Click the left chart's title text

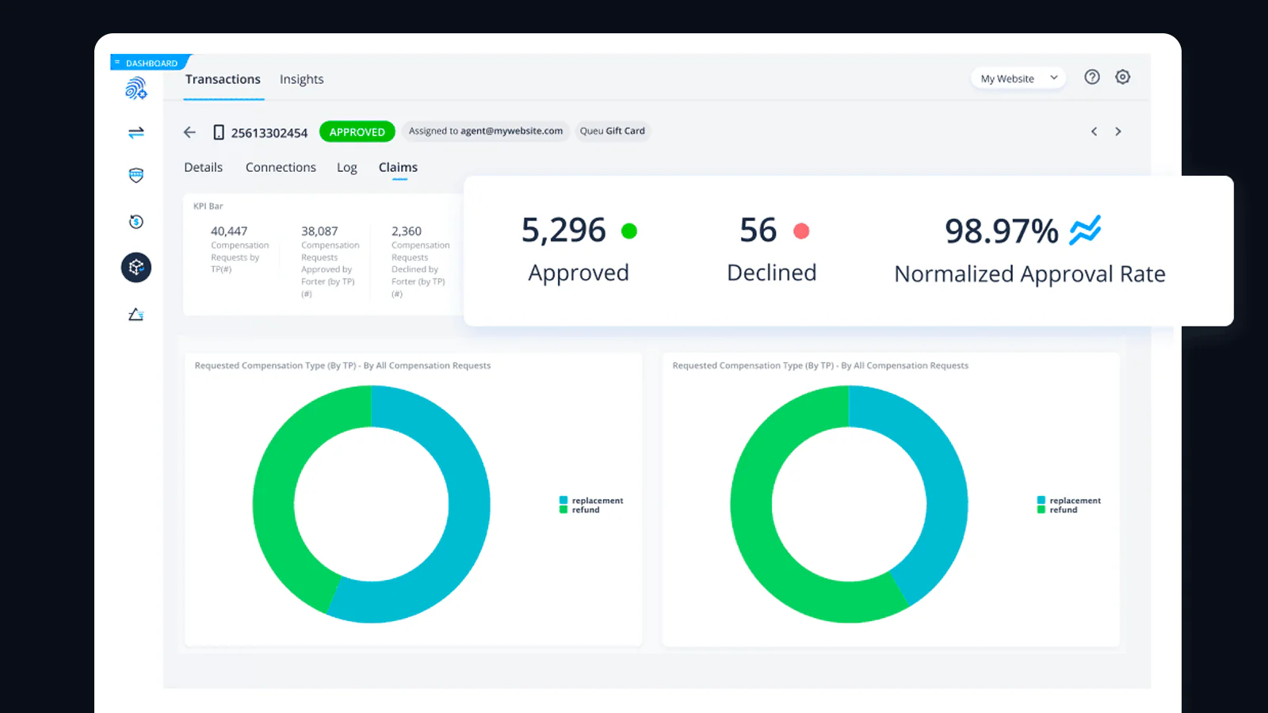(x=342, y=366)
